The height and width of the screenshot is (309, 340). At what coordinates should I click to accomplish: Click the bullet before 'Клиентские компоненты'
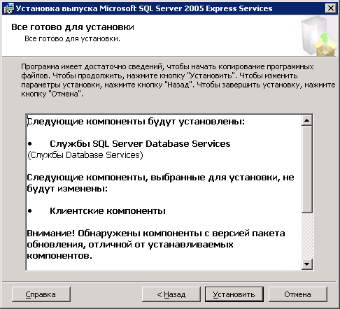click(29, 211)
